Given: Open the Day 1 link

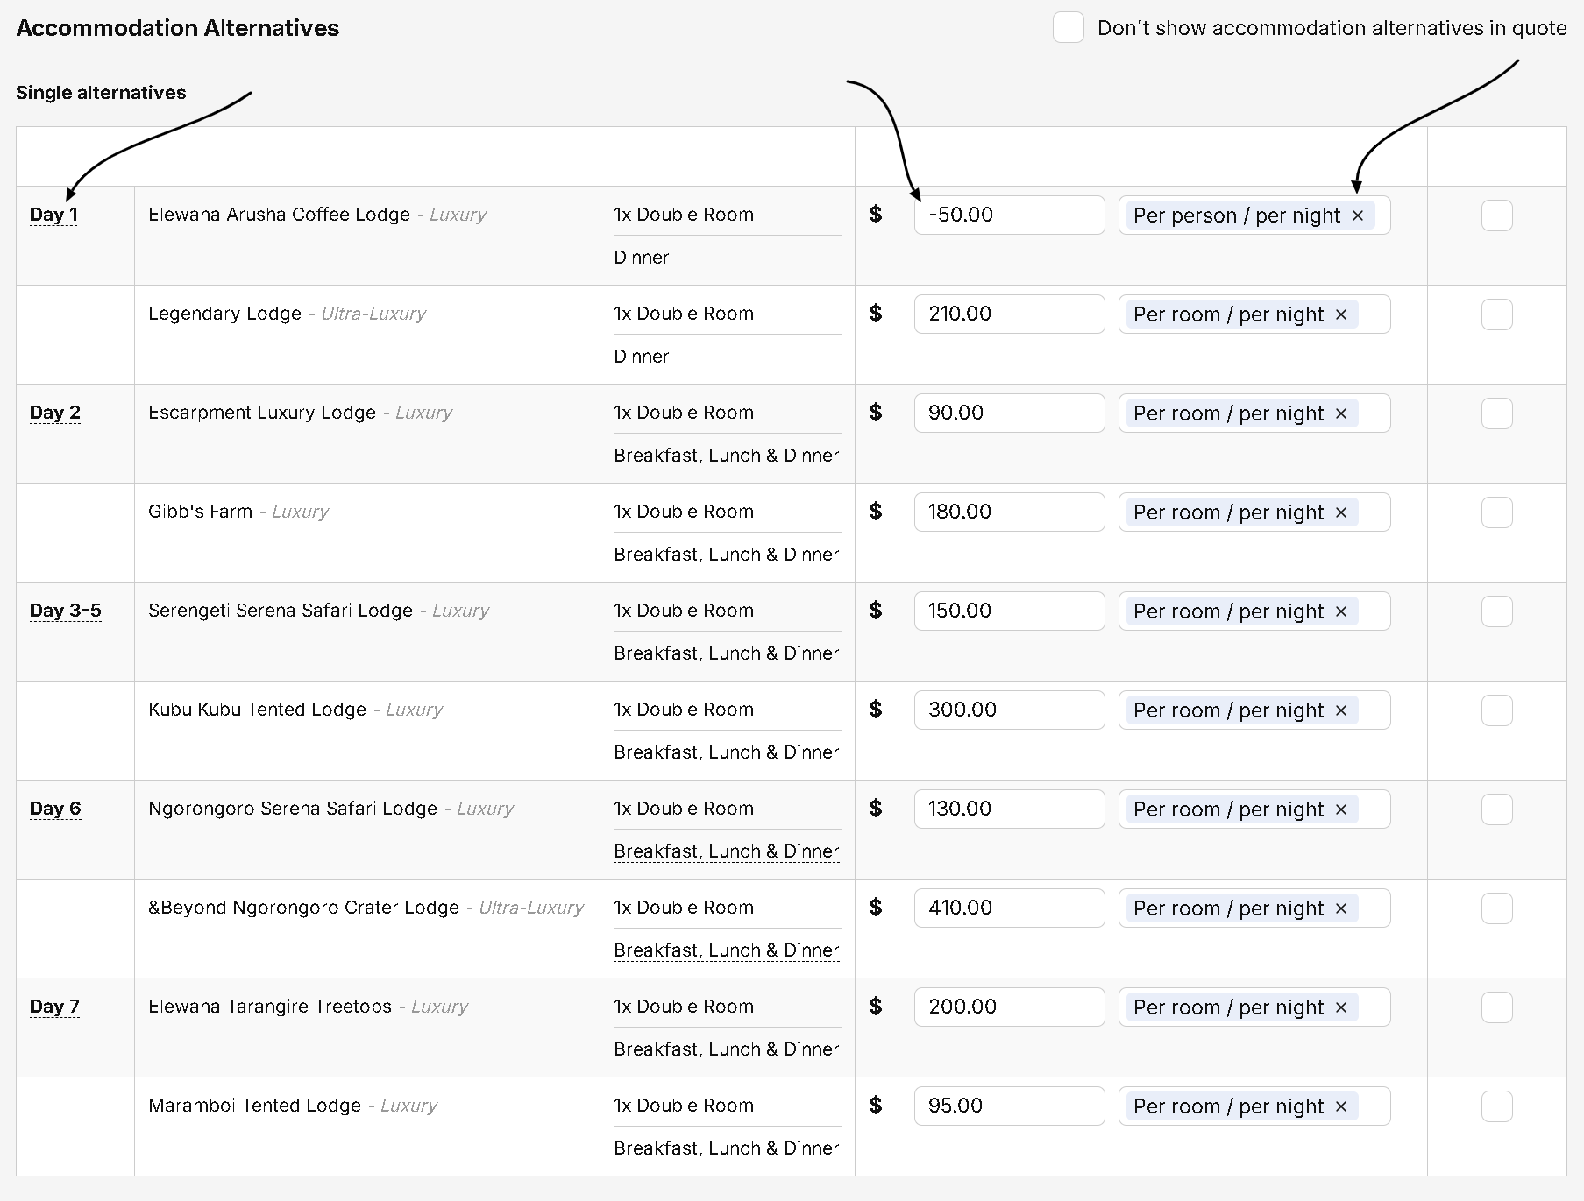Looking at the screenshot, I should click(x=53, y=215).
